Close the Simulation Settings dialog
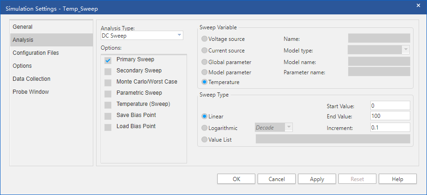 [x=418, y=5]
